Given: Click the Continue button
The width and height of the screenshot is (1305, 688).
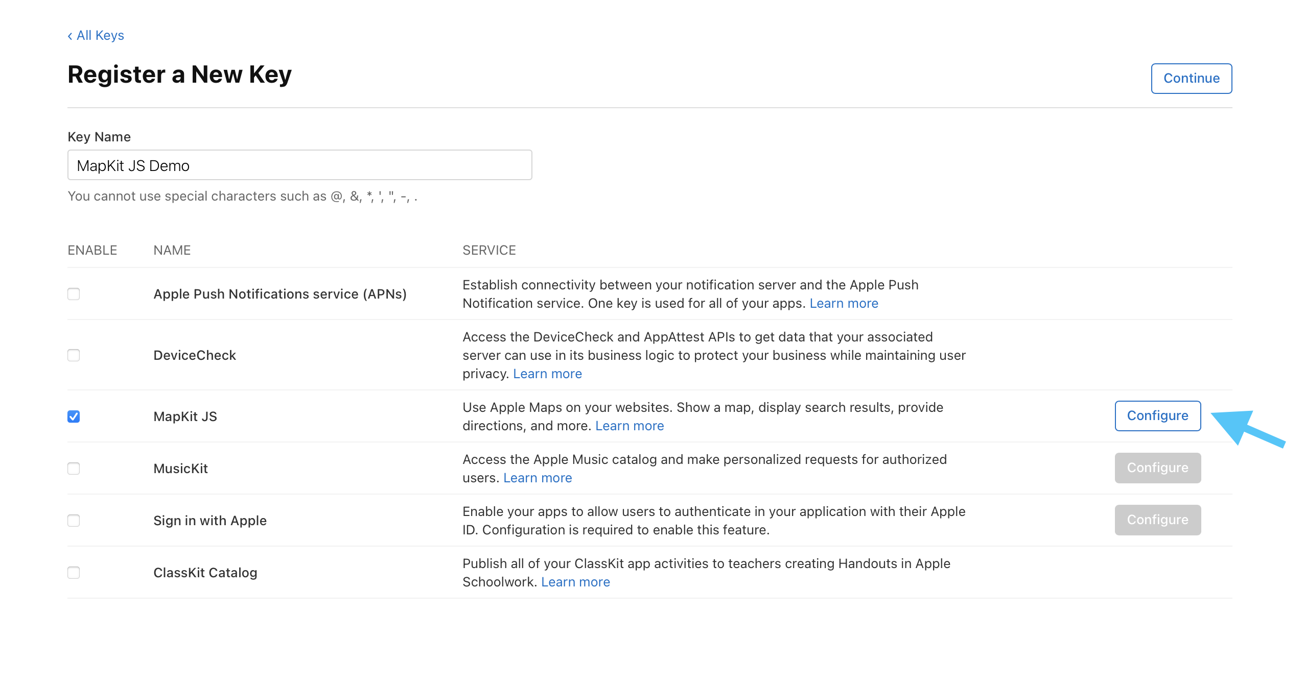Looking at the screenshot, I should click(x=1191, y=79).
